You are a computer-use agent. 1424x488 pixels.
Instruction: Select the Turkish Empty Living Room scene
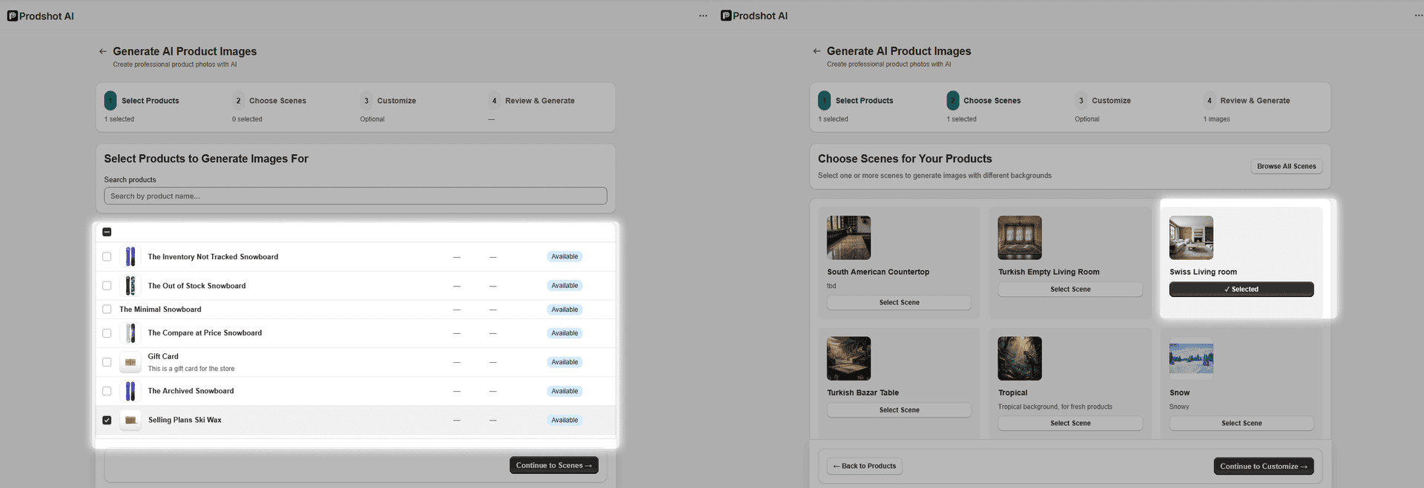1070,290
